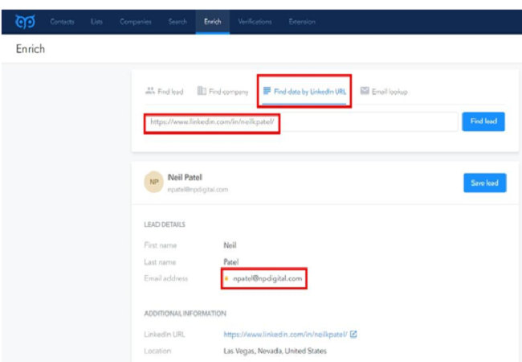Click the blue Find lead button
The image size is (522, 362).
pyautogui.click(x=483, y=121)
